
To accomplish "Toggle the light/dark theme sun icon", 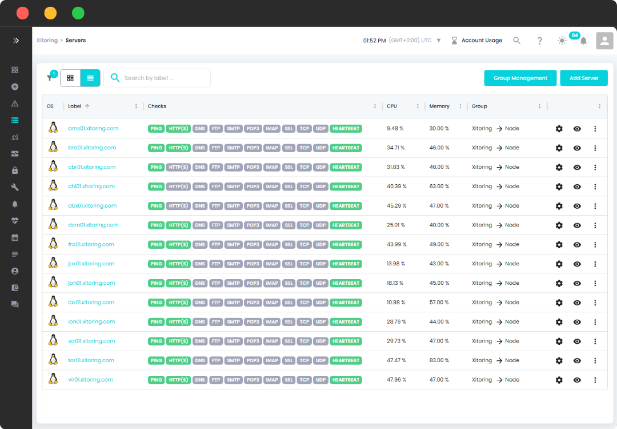I will [x=562, y=41].
